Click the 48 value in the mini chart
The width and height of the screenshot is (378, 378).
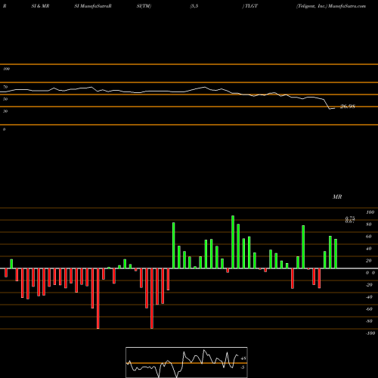(x=243, y=358)
